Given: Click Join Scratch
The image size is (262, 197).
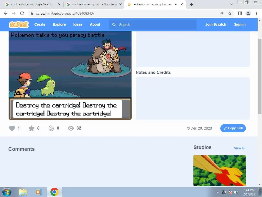Looking at the screenshot, I should [215, 24].
